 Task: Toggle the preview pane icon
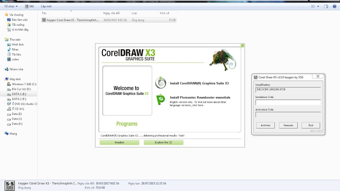click(326, 6)
